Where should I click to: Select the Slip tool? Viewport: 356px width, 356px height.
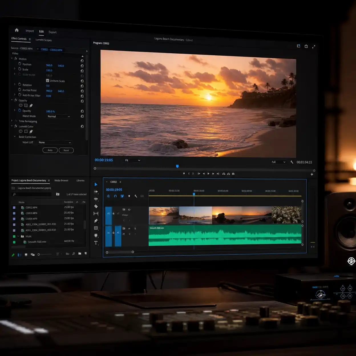click(x=96, y=213)
